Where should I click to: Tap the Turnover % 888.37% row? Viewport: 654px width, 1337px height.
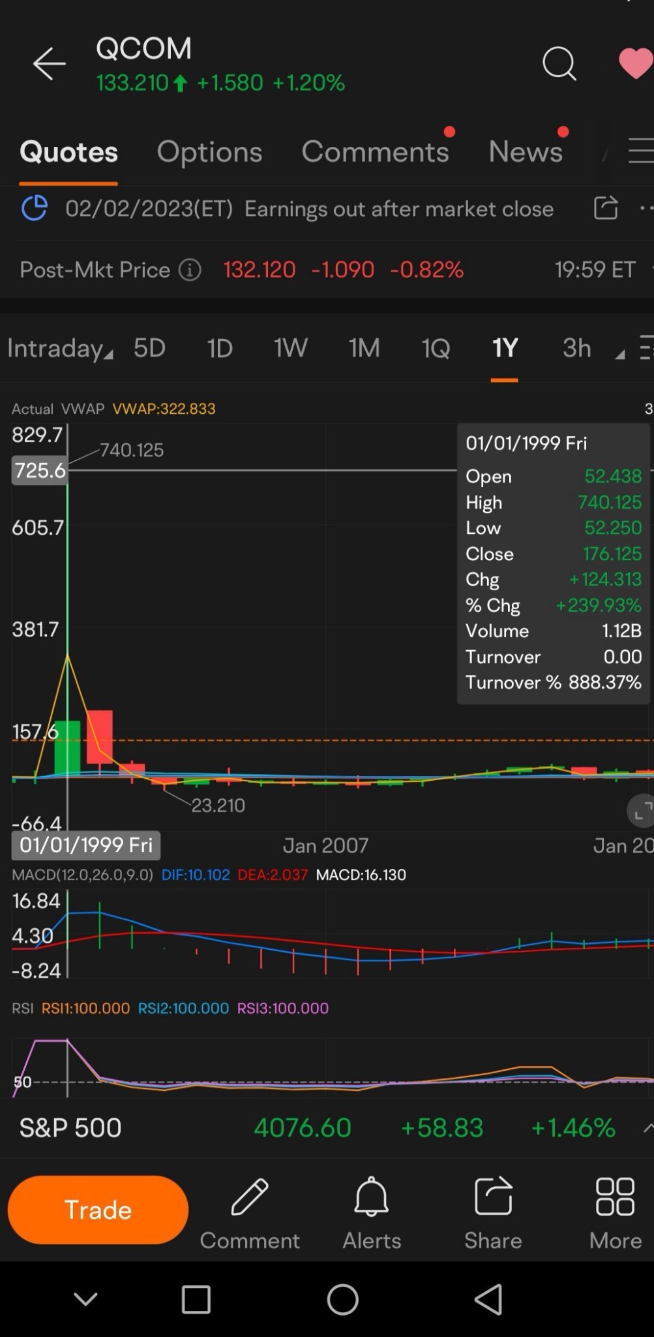554,682
